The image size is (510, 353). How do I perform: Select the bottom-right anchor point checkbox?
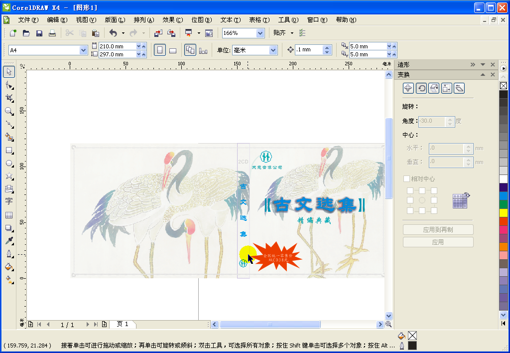[x=434, y=211]
